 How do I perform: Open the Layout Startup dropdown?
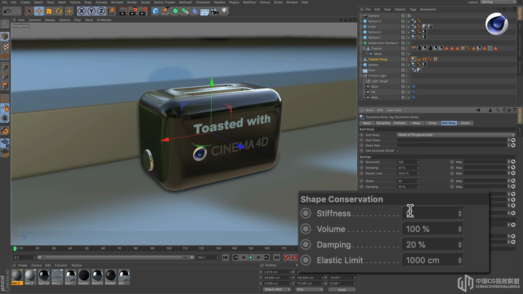click(x=498, y=2)
